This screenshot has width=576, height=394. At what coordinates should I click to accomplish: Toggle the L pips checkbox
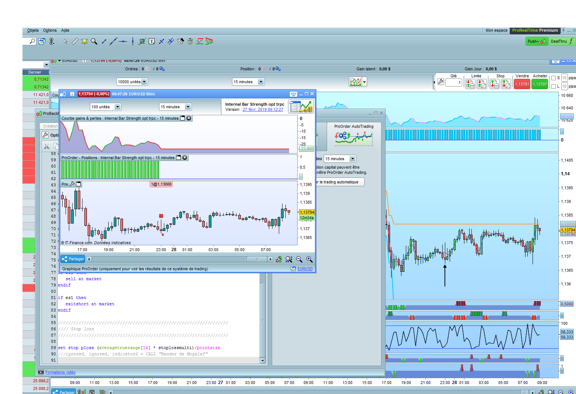tap(554, 87)
